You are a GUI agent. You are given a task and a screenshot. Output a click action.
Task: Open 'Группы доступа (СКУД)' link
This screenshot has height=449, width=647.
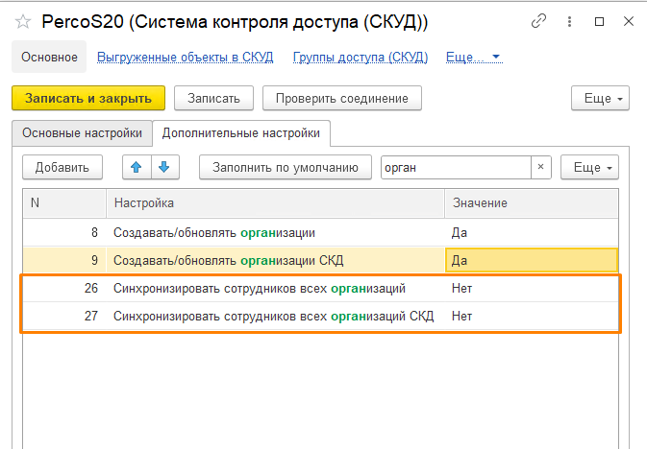pyautogui.click(x=360, y=58)
